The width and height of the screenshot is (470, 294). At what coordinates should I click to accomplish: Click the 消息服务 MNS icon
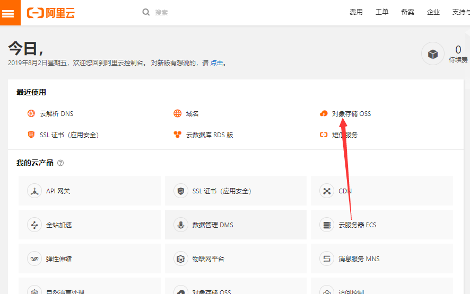(x=327, y=259)
